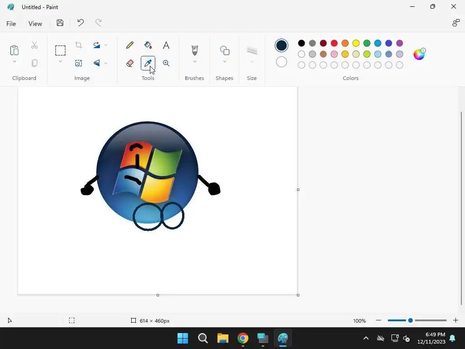Click the zoom slider handle
The image size is (465, 349).
coord(411,320)
